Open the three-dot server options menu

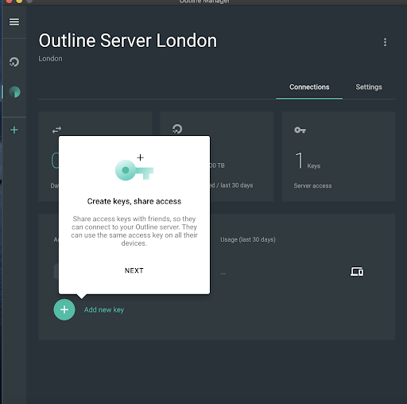click(385, 42)
